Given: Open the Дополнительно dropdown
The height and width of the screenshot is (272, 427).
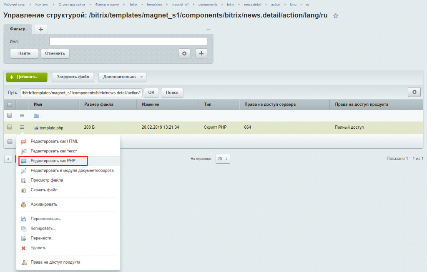Looking at the screenshot, I should coord(122,77).
